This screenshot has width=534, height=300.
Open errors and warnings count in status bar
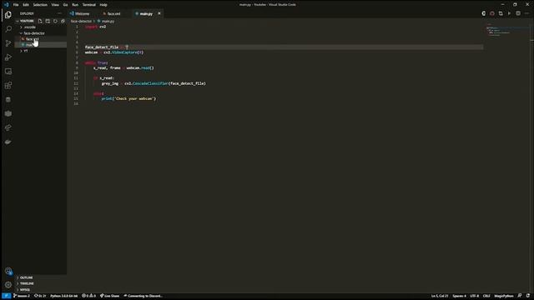point(89,296)
